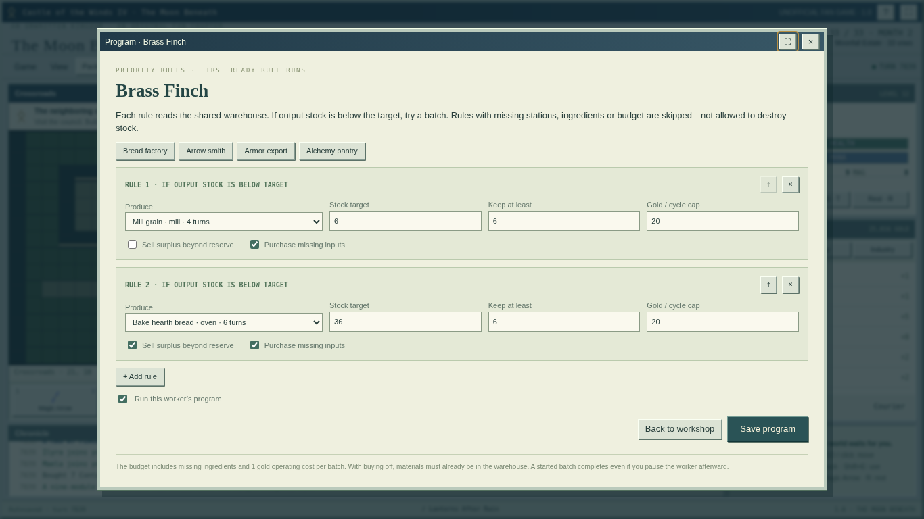Screen dimensions: 924x519
Task: Edit Rule 2 Keep at least field
Action: coord(564,322)
